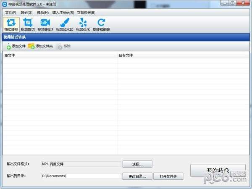Click the output directory path field

click(81, 176)
